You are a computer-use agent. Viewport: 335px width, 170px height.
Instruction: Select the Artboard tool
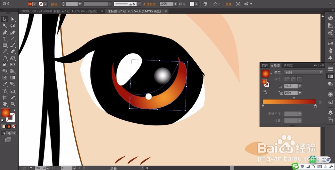pyautogui.click(x=5, y=98)
